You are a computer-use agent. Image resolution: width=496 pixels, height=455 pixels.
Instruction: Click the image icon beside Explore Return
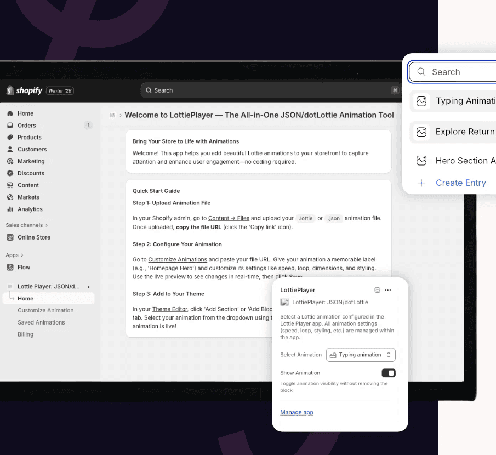tap(421, 132)
